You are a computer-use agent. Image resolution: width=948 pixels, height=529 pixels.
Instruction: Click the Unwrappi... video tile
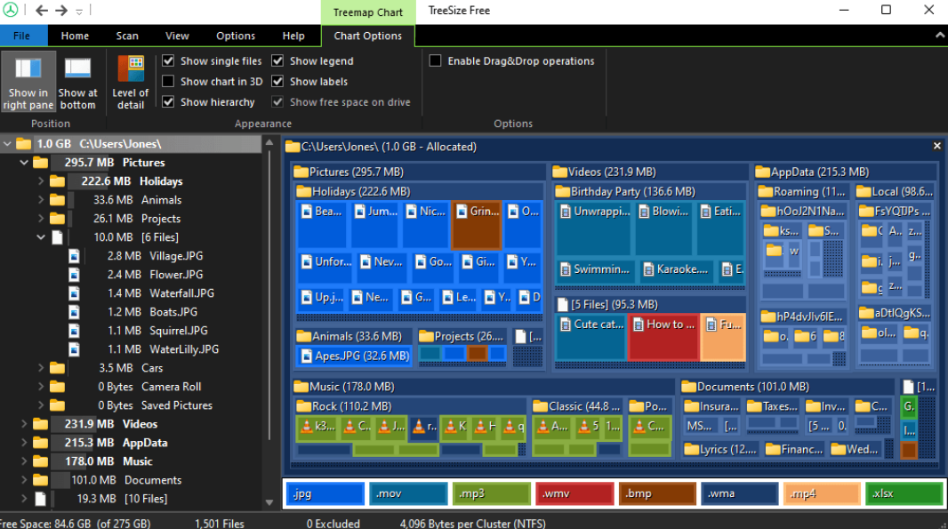593,228
